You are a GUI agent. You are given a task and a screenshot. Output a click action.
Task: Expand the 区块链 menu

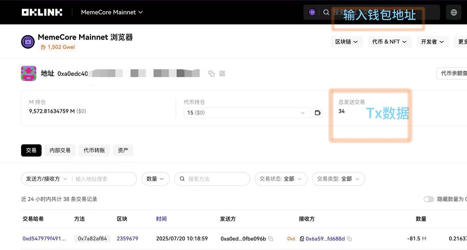point(346,42)
